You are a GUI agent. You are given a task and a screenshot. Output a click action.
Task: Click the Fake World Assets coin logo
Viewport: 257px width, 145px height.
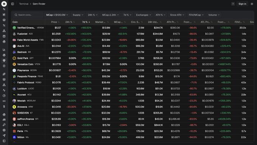pos(14,40)
